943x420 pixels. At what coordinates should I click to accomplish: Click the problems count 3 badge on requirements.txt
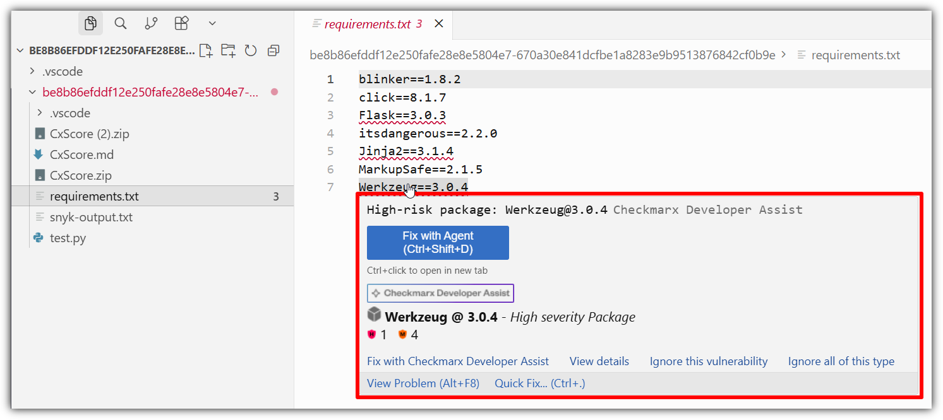(x=276, y=197)
